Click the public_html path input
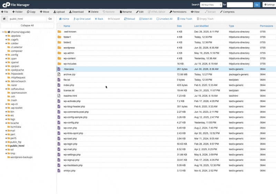This screenshot has height=194, width=276. (27, 19)
